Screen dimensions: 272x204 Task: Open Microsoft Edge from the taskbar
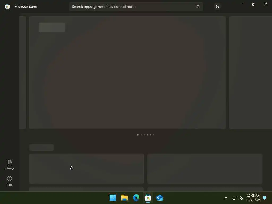coord(136,198)
